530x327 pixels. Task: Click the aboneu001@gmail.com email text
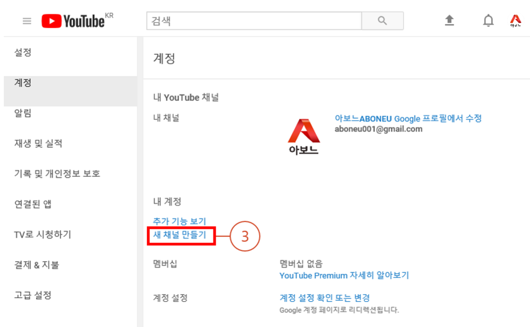[x=378, y=129]
